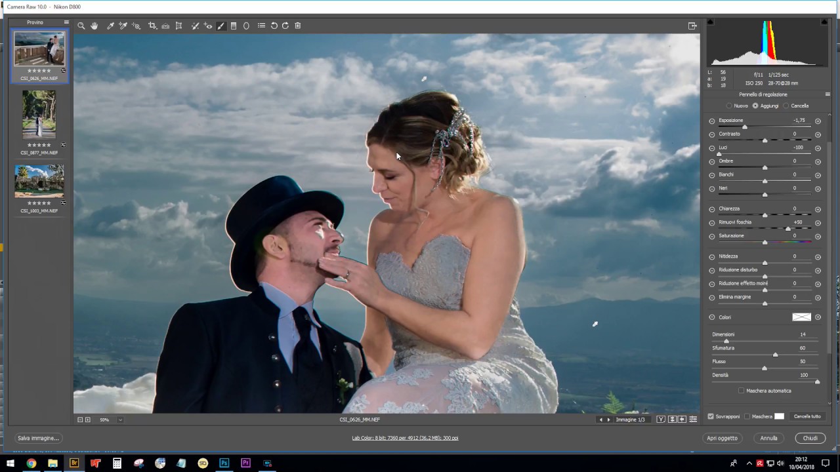This screenshot has height=472, width=840.
Task: Increase Rimuovi foschia with the plus button
Action: pyautogui.click(x=818, y=223)
